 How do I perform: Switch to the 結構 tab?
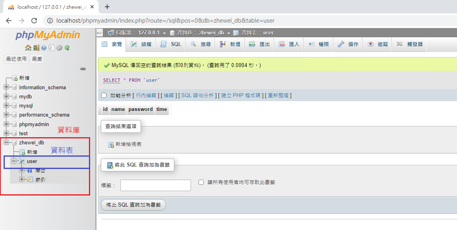pyautogui.click(x=141, y=44)
